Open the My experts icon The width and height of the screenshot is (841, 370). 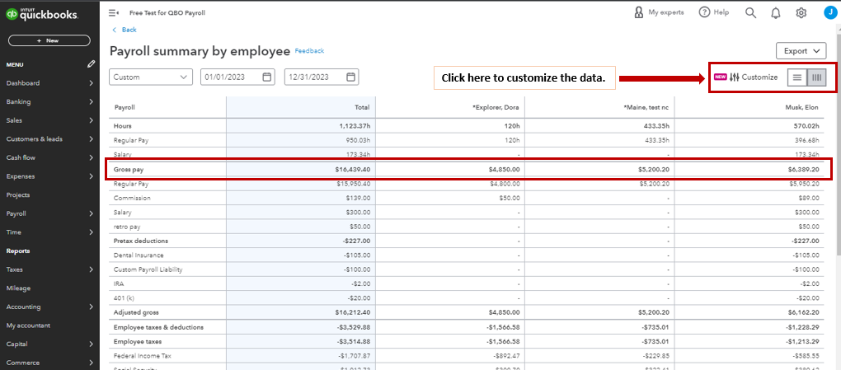tap(638, 12)
